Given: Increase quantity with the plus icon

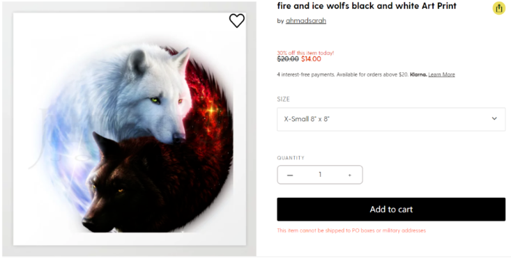Looking at the screenshot, I should coord(350,175).
